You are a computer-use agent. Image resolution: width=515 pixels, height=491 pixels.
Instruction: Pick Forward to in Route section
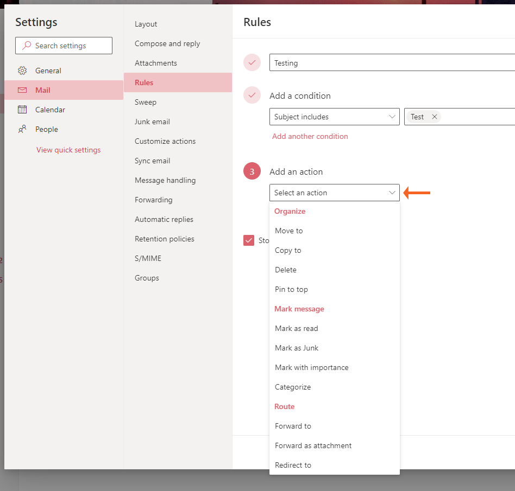(x=293, y=426)
